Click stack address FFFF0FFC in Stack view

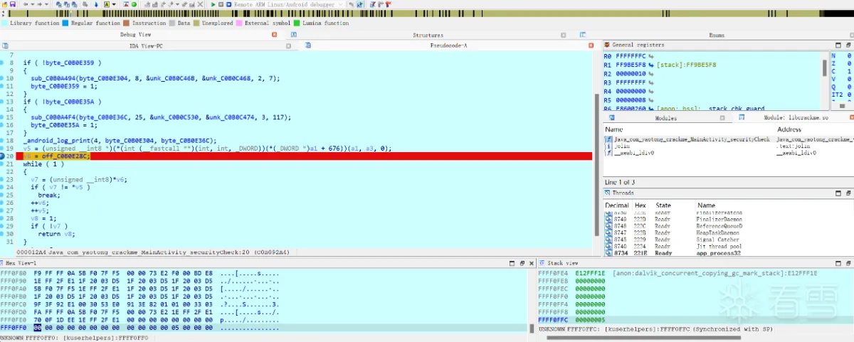click(553, 321)
